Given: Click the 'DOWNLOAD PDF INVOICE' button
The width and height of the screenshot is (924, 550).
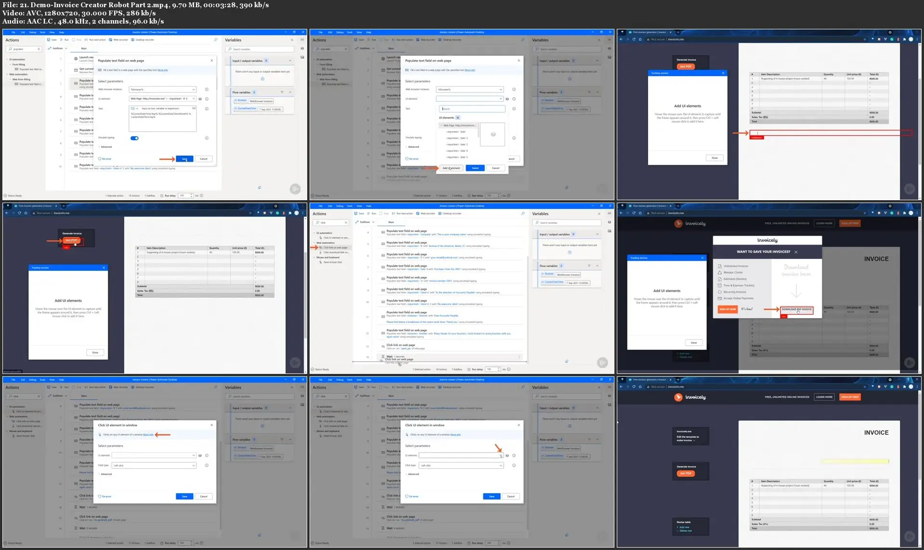Looking at the screenshot, I should point(797,309).
